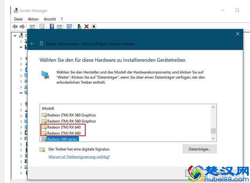This screenshot has width=250, height=183.
Task: Select the first Radeon (TM) RX 640 entry
Action: tap(64, 127)
